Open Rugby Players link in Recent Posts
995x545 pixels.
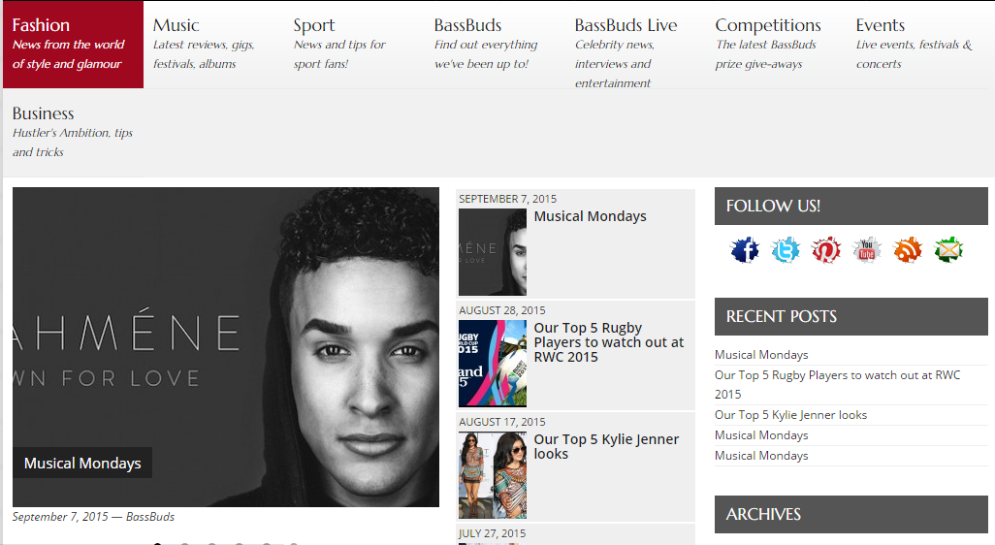838,384
